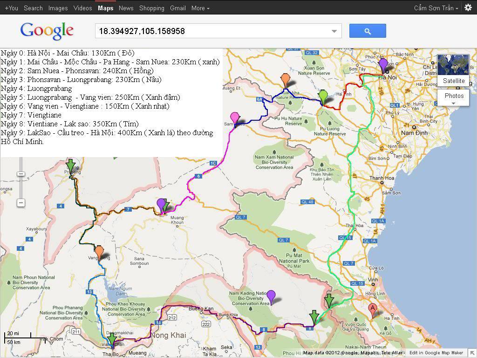
Task: Click the Google logo
Action: click(x=47, y=31)
